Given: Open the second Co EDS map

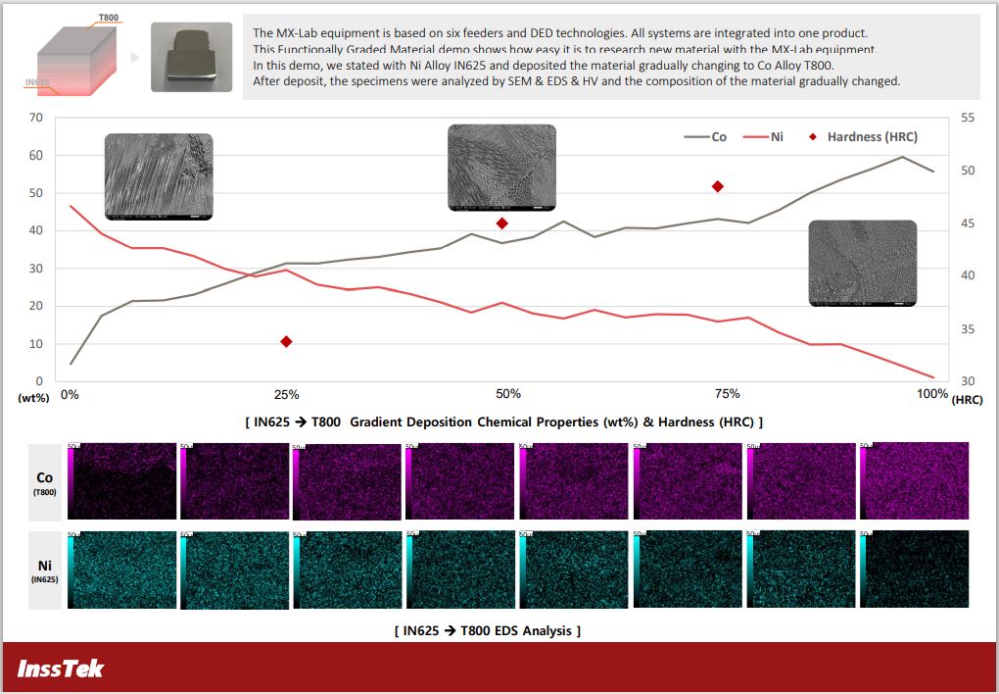Looking at the screenshot, I should coord(234,481).
